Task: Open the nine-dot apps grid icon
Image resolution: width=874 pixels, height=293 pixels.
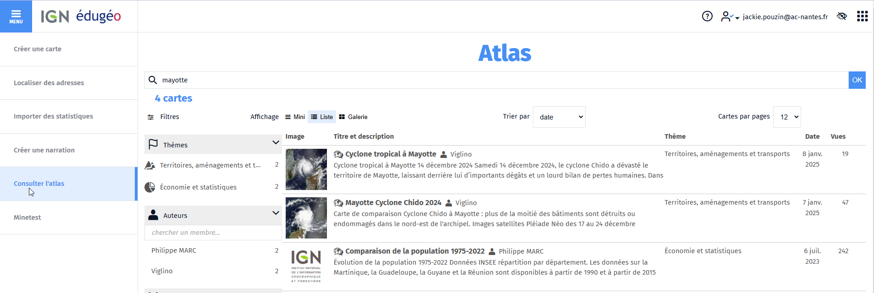Action: (862, 16)
